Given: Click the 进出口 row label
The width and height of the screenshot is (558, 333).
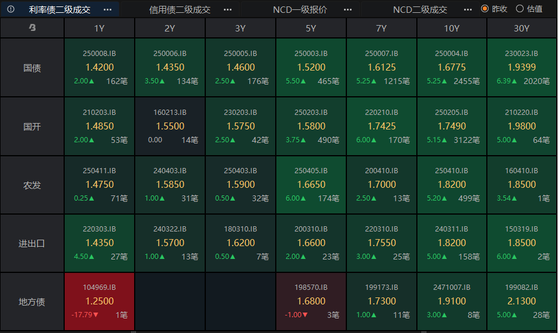Looking at the screenshot, I should pyautogui.click(x=32, y=243).
